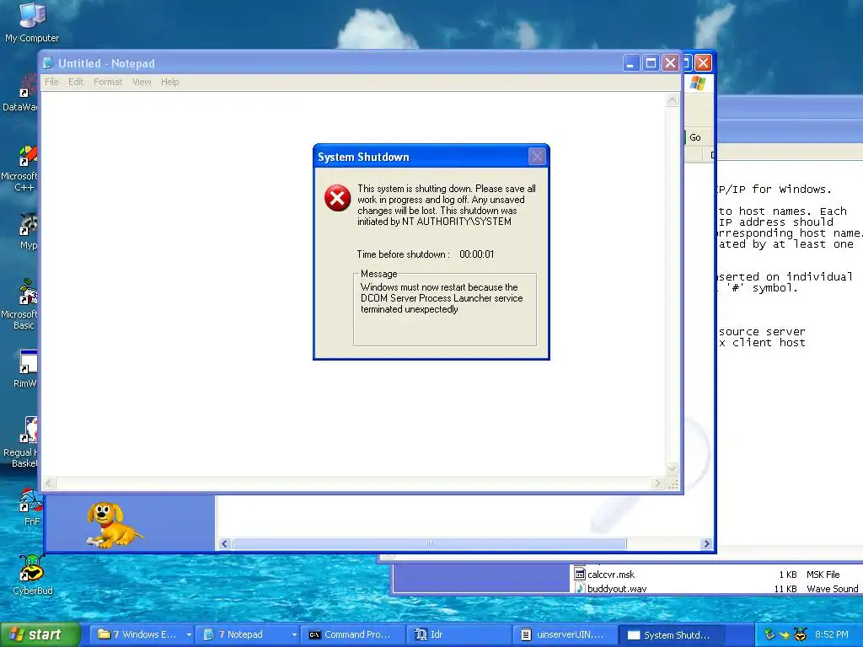Click the Windows flag logo in Explorer window

[697, 83]
